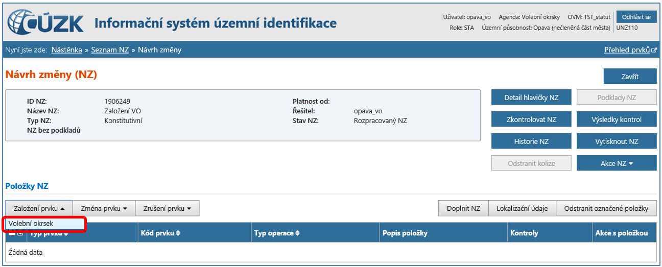Open the Zrušení prvku dropdown
The image size is (662, 267).
(x=168, y=208)
